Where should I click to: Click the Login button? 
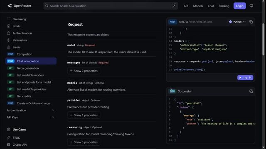click(x=239, y=6)
